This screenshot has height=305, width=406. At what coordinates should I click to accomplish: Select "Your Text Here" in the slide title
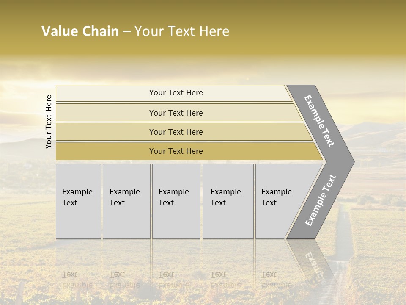point(182,31)
